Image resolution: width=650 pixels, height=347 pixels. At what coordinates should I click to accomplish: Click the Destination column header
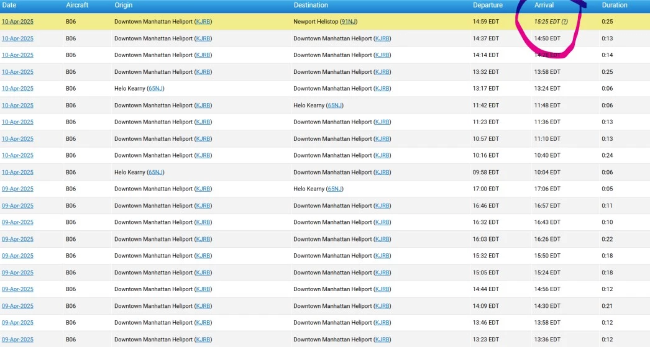[311, 6]
